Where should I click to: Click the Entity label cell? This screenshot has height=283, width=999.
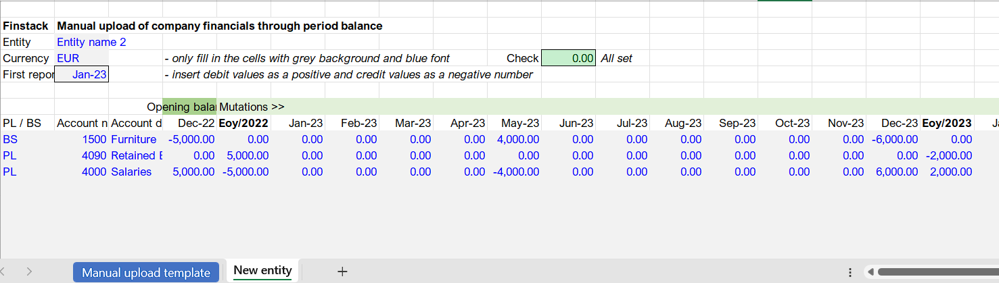(27, 42)
